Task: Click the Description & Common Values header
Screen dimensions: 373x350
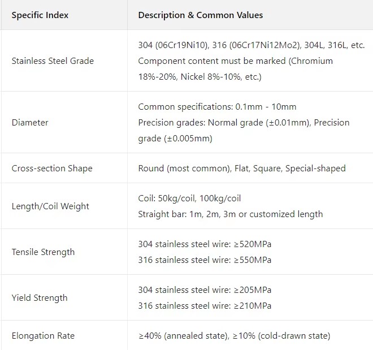Action: 200,15
